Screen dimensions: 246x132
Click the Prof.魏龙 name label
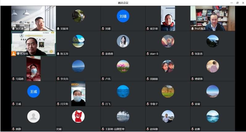[x=200, y=29]
